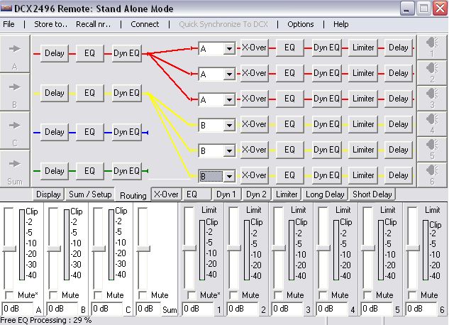Click output 4 Dyn EQ button

point(326,124)
